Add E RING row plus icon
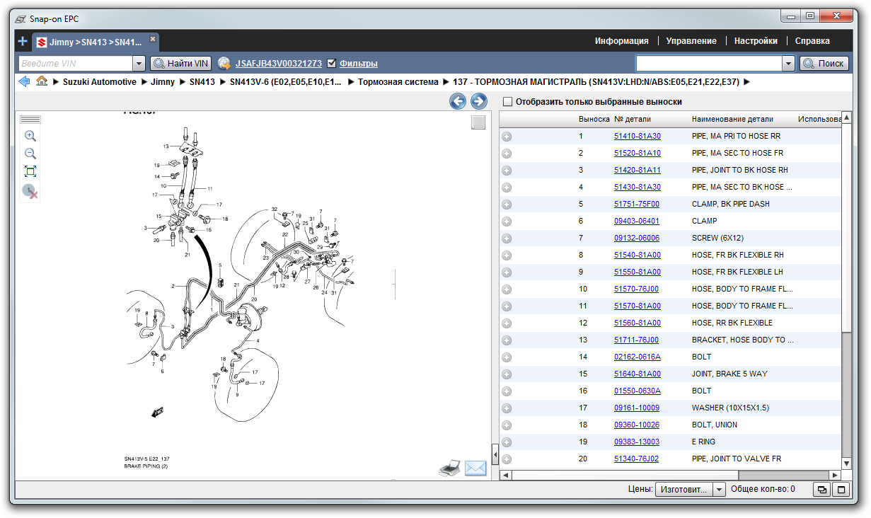The image size is (871, 518). pyautogui.click(x=507, y=442)
